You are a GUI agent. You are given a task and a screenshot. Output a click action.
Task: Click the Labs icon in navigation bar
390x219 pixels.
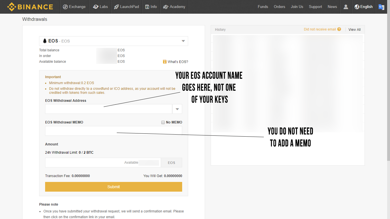coord(96,7)
